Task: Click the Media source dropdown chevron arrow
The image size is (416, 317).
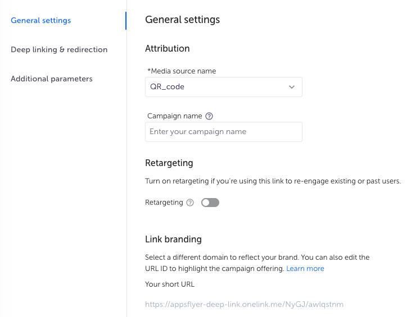Action: click(292, 87)
